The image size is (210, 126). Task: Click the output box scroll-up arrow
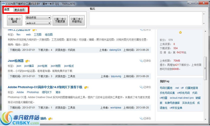tap(204, 14)
